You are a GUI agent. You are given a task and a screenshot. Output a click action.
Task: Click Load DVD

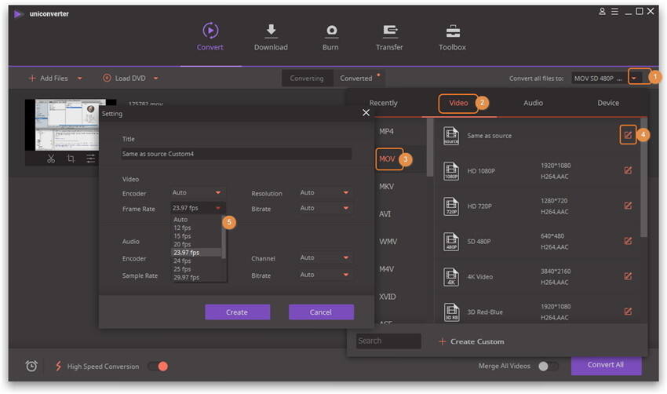tap(124, 78)
